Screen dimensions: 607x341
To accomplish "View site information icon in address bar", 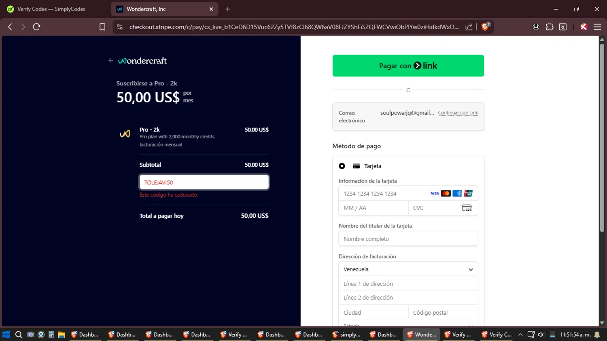I will 119,27.
